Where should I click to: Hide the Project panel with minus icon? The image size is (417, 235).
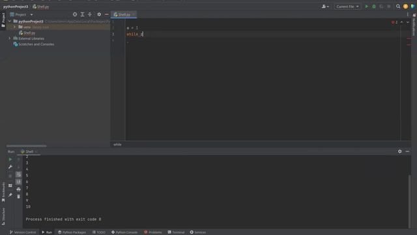107,14
